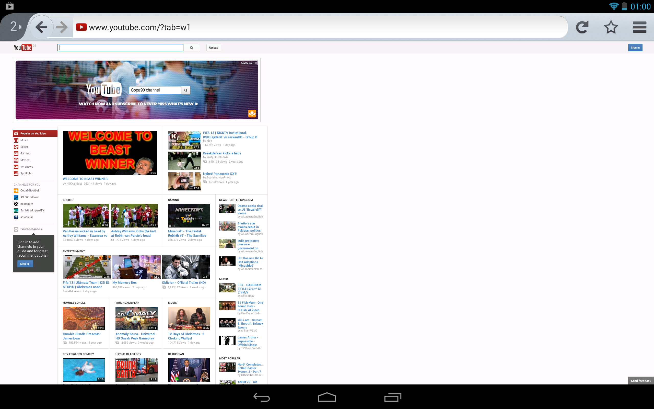Open Humble Bundle Presents Jamestown thumbnail

[x=84, y=319]
